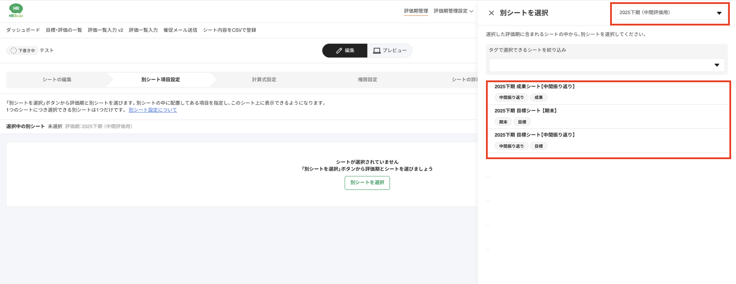Image resolution: width=736 pixels, height=284 pixels.
Task: Select 2025下期 目標シート【中間振り返り】 sheet
Action: [607, 141]
